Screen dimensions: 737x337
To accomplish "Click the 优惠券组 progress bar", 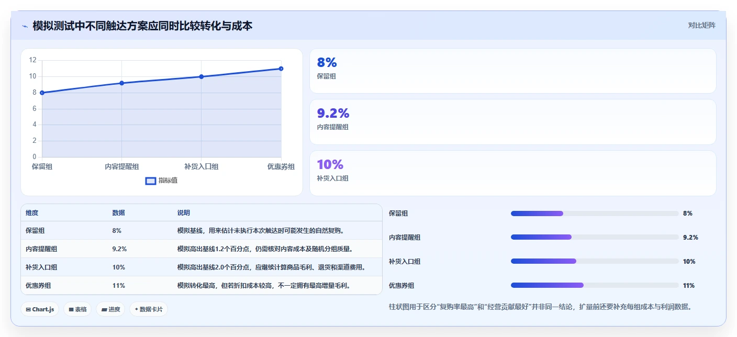I will (x=595, y=285).
